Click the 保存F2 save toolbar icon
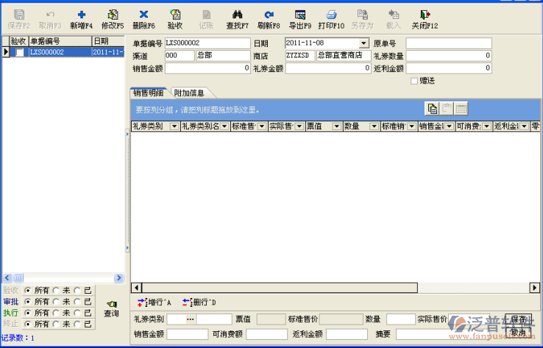 19,19
